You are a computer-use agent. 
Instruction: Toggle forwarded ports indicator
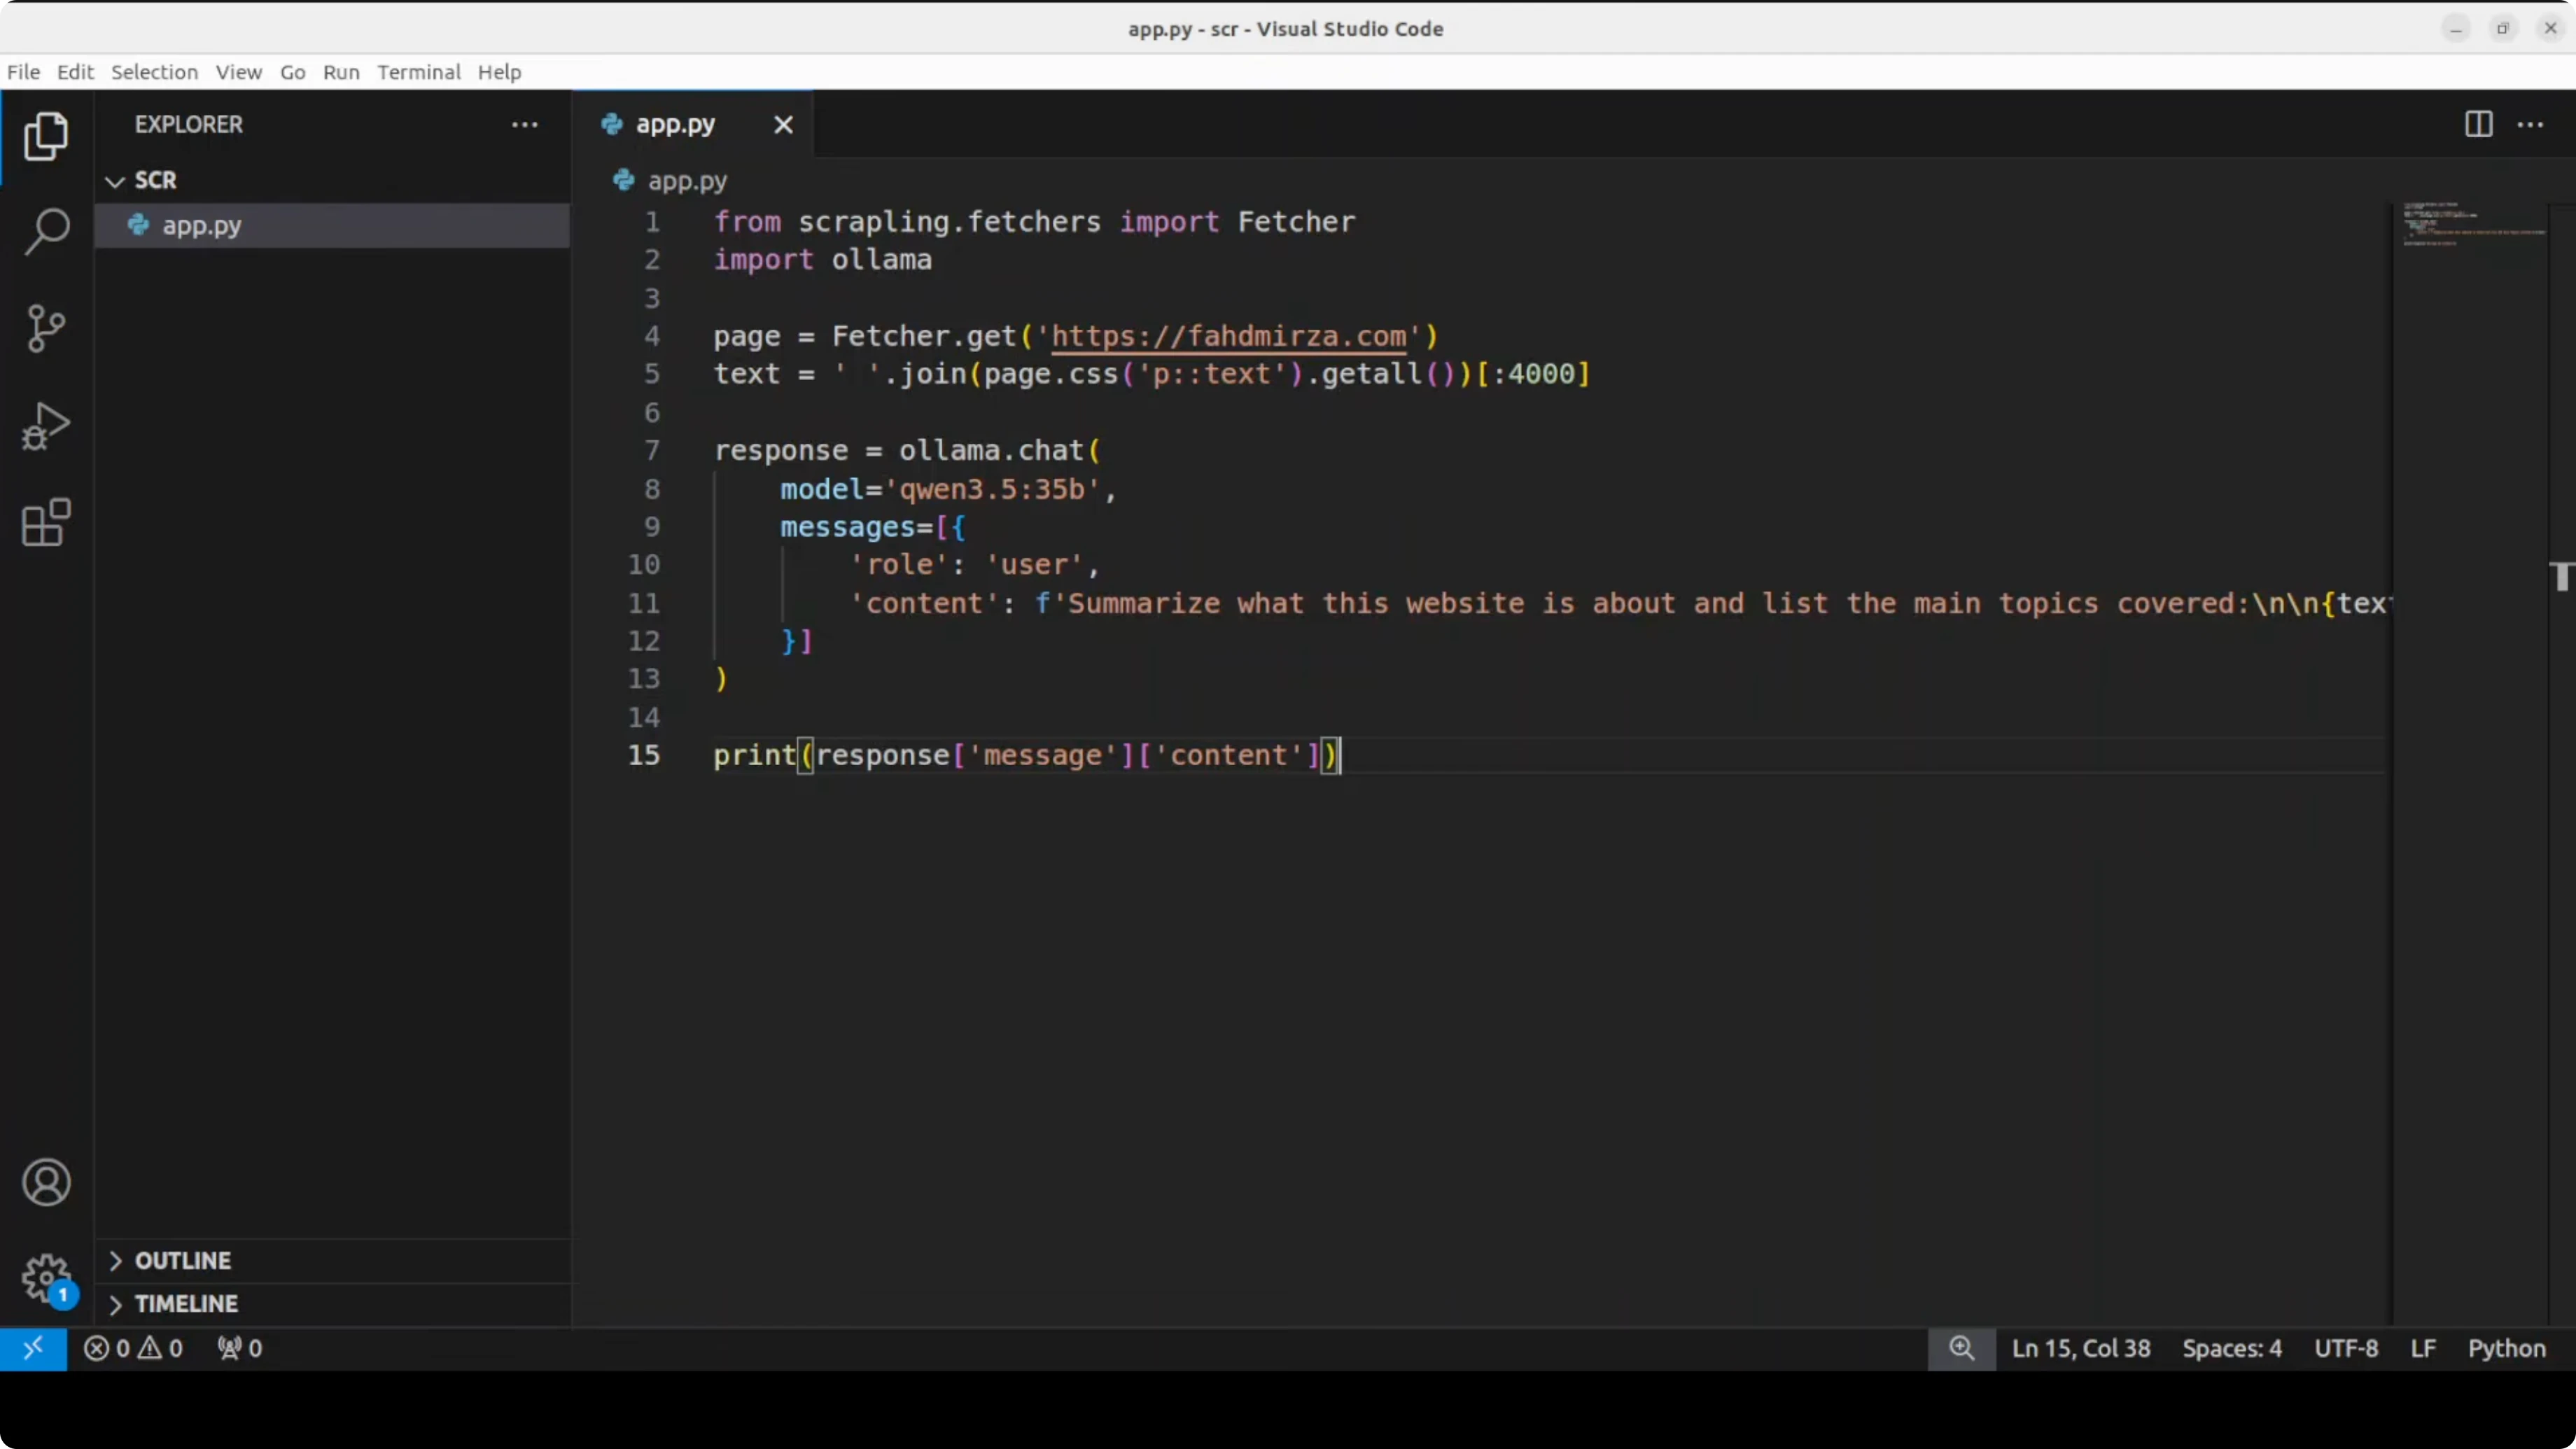[238, 1348]
